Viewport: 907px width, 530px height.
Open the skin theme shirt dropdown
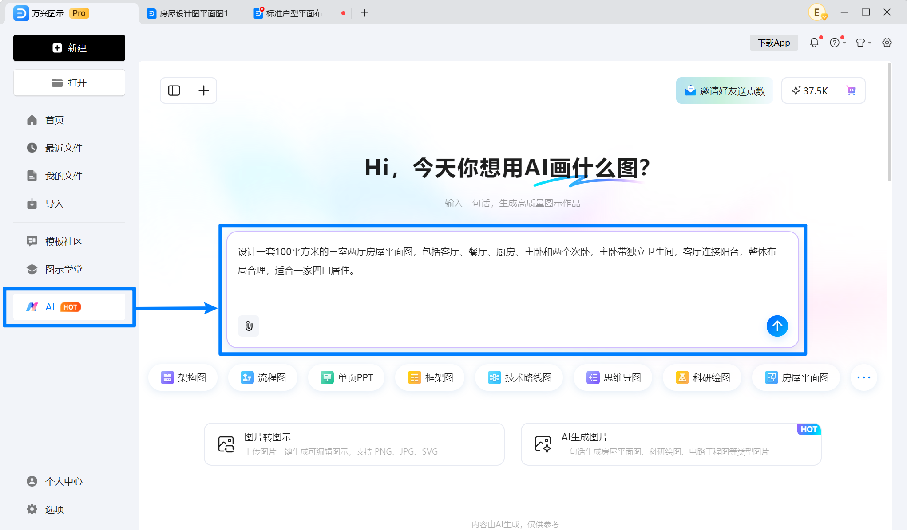tap(863, 43)
